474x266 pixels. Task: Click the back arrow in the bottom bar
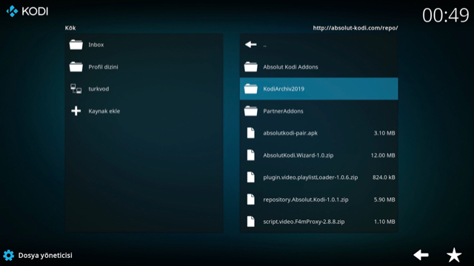tap(421, 255)
